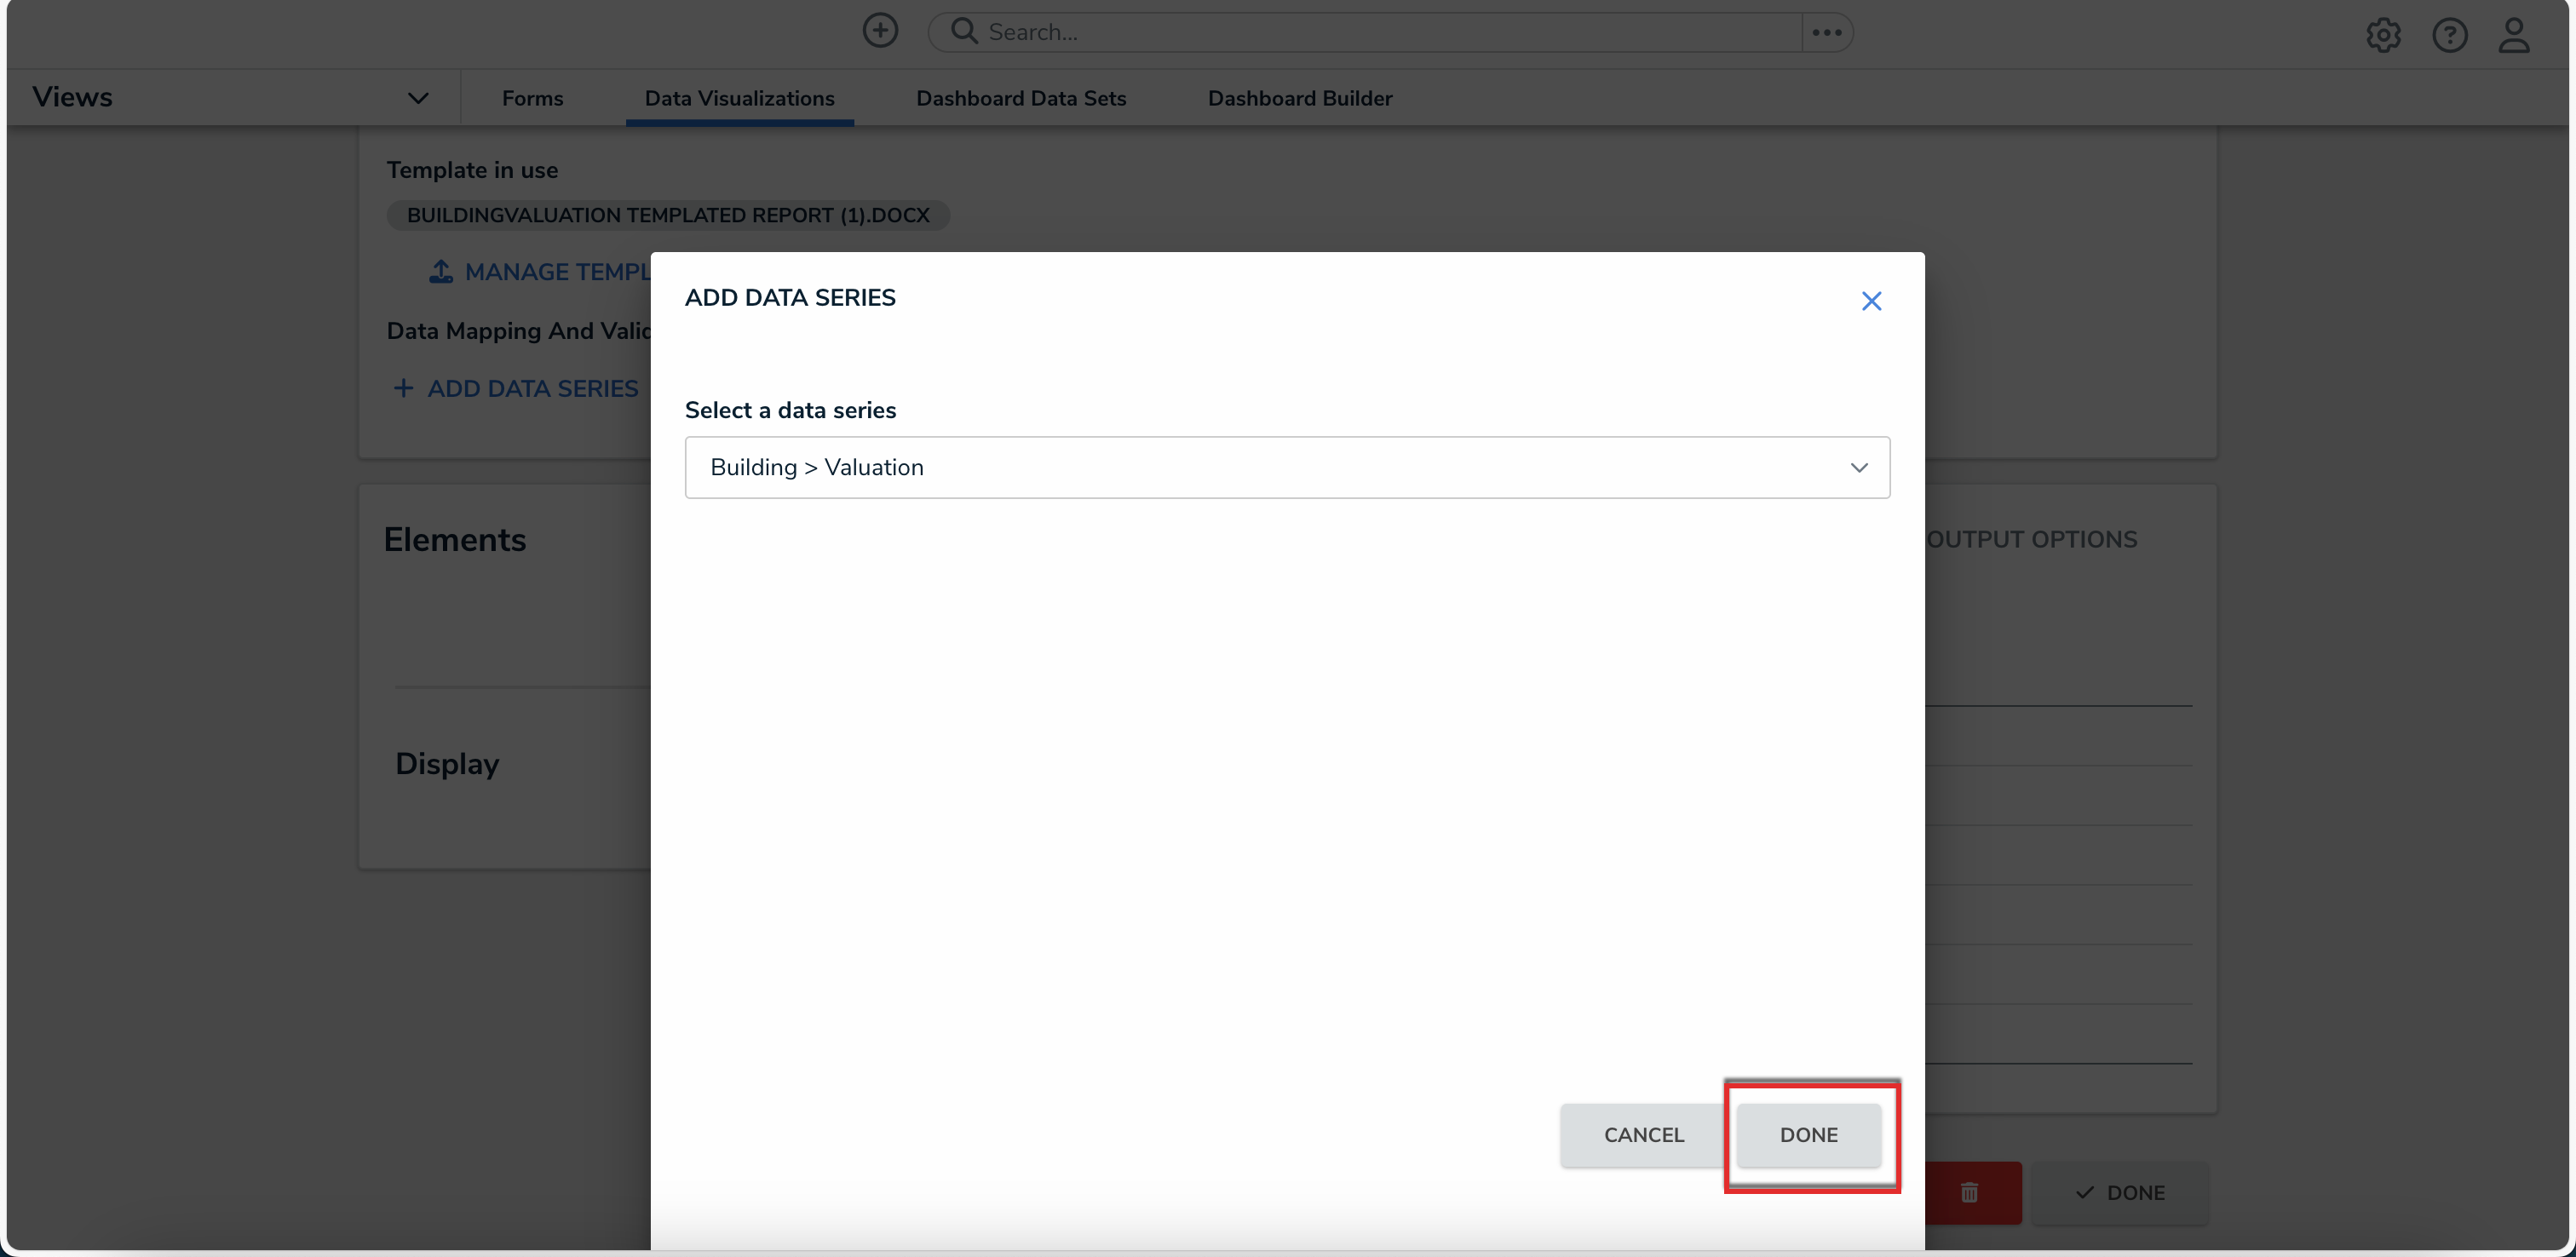This screenshot has width=2576, height=1257.
Task: Go to the Dashboard Builder tab
Action: point(1299,98)
